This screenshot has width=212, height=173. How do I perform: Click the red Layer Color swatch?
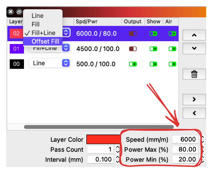[104, 139]
